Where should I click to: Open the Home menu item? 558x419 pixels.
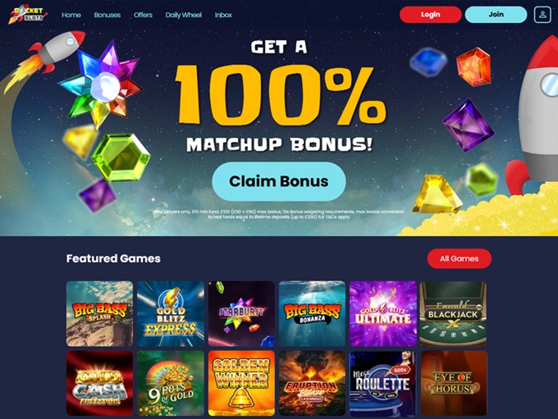(x=71, y=15)
